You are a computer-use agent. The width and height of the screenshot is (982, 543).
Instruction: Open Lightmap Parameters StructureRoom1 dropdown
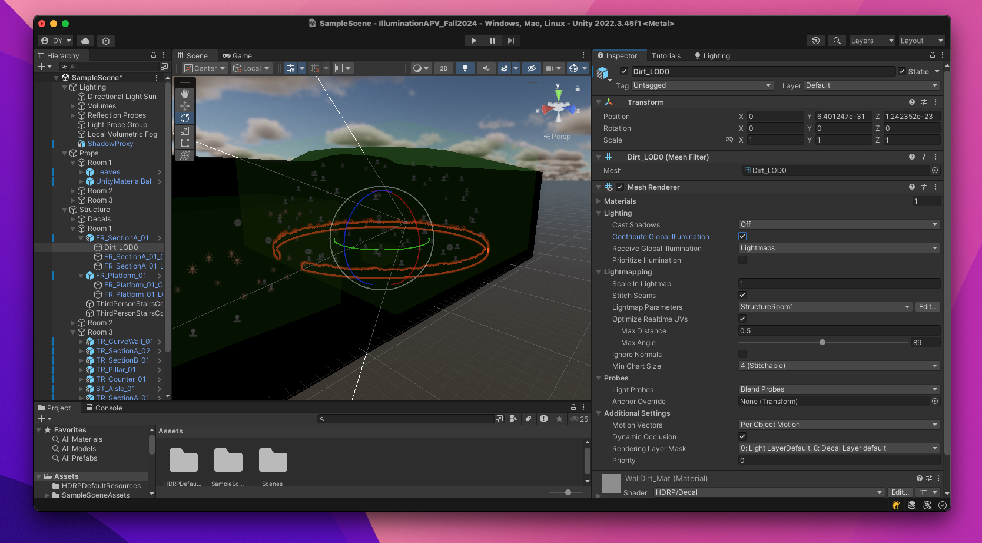click(825, 307)
